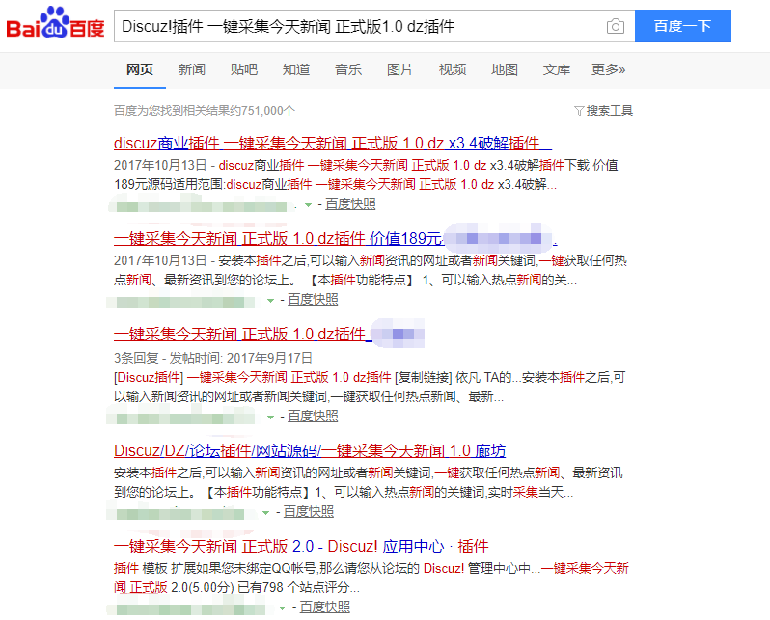770x620 pixels.
Task: Go to the 知道 tab
Action: (296, 69)
